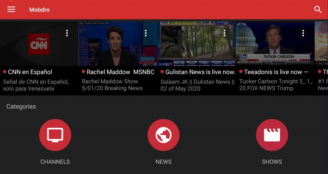Click the Categories section heading
This screenshot has height=174, width=328.
(x=21, y=106)
